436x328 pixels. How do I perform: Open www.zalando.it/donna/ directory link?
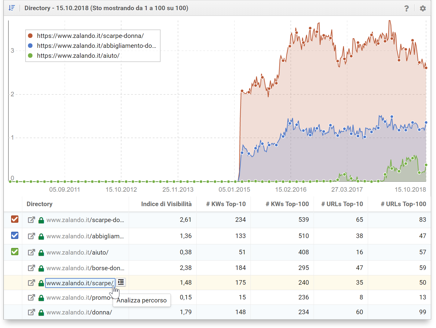pyautogui.click(x=79, y=312)
